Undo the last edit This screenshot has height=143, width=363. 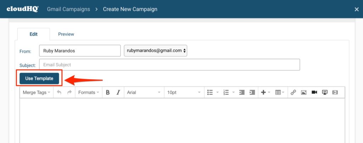click(59, 92)
